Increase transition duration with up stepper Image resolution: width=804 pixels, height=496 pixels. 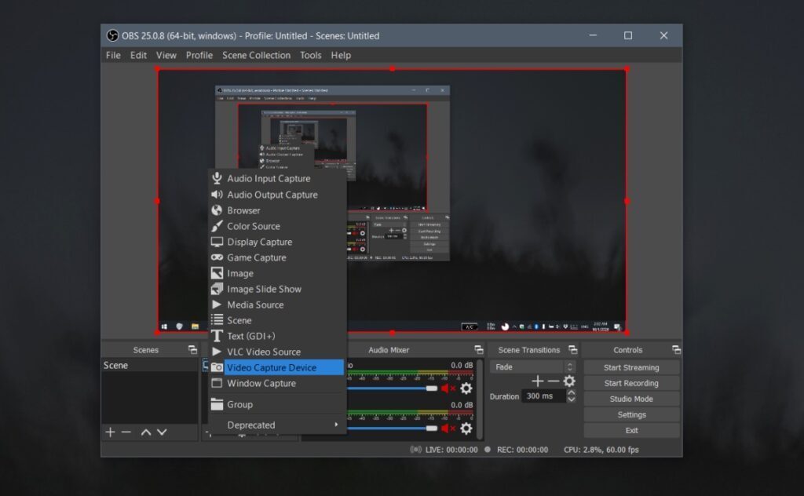pos(572,391)
